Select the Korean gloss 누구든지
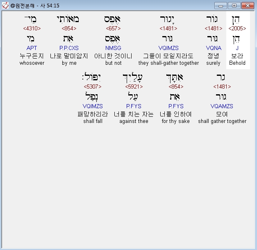This screenshot has height=250, width=257. click(x=32, y=56)
